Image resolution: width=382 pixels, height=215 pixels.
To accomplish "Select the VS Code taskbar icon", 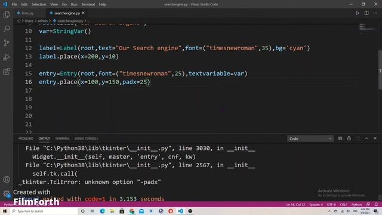I will pyautogui.click(x=180, y=211).
